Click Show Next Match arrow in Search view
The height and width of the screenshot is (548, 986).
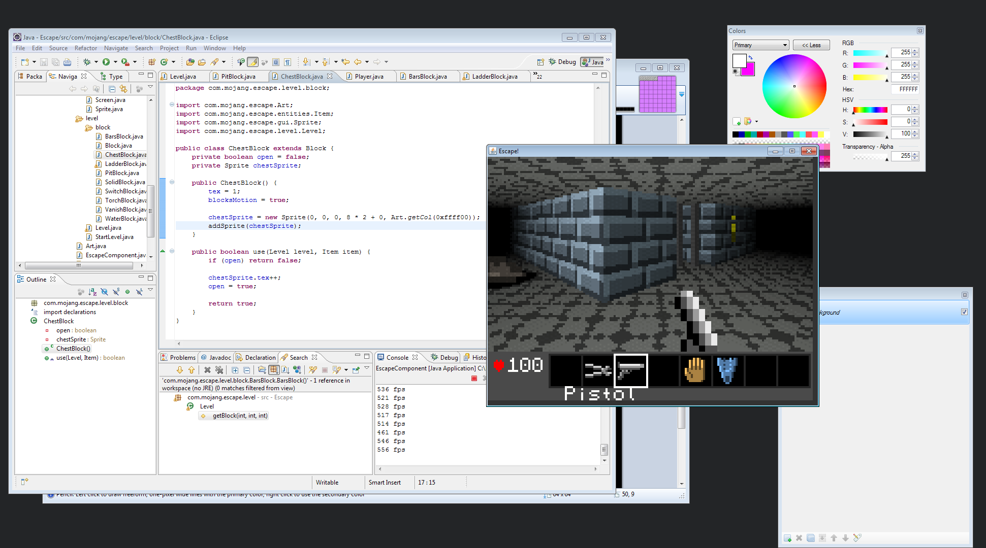(180, 370)
